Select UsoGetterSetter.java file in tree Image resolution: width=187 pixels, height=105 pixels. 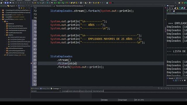click(x=17, y=39)
